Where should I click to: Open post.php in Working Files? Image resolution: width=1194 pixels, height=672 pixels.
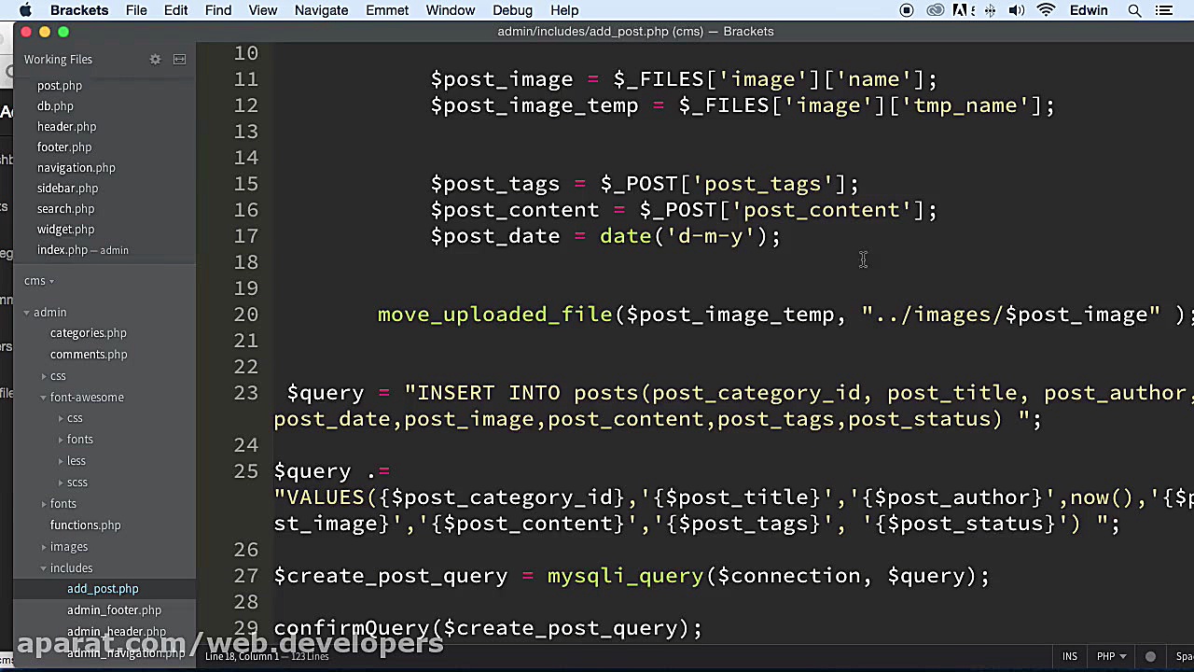pos(60,86)
